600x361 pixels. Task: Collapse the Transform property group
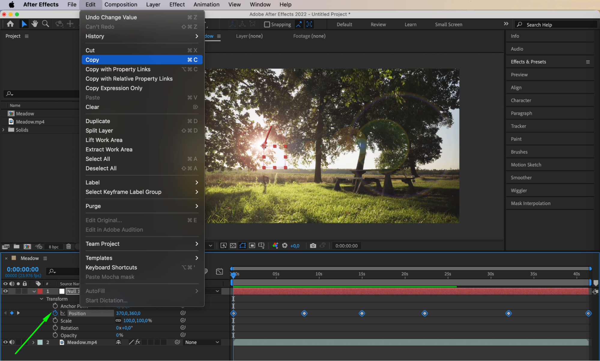coord(41,299)
